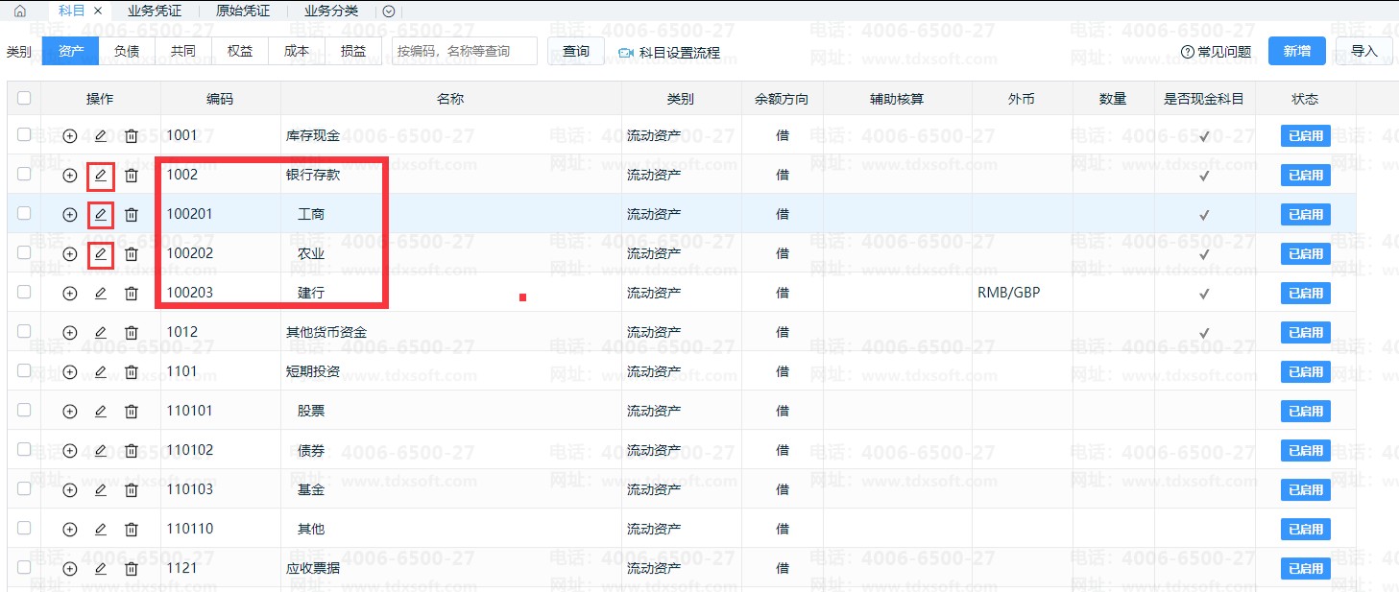This screenshot has width=1399, height=592.
Task: Edit the 100202 农业 account
Action: tap(100, 254)
